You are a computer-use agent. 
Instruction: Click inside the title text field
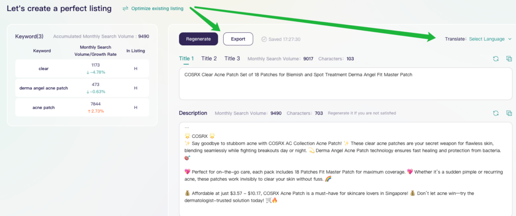coord(346,83)
